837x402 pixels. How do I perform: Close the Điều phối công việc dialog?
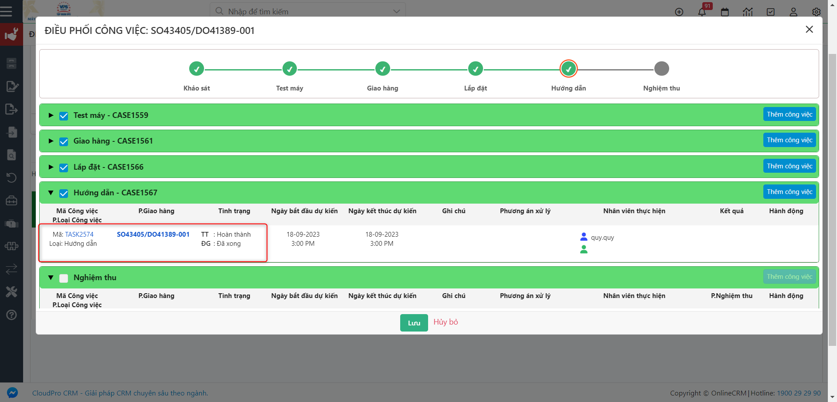tap(810, 30)
